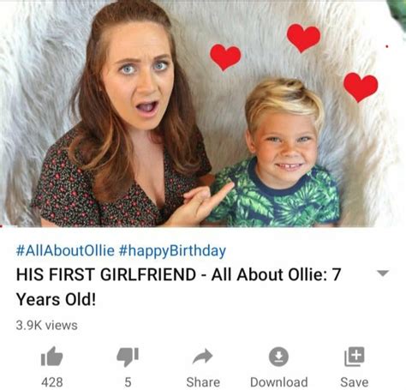406x390 pixels.
Task: Select the Share text label
Action: [203, 382]
